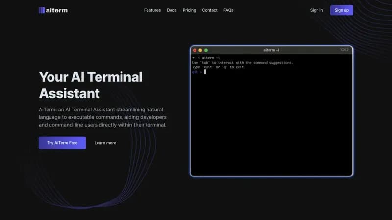Image resolution: width=392 pixels, height=220 pixels.
Task: Click the terminal line about command suggestions
Action: pos(242,63)
